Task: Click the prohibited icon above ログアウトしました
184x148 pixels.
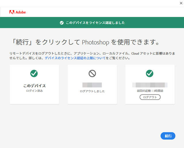Action: pos(92,73)
